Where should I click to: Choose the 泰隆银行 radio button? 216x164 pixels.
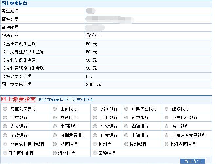(95, 153)
